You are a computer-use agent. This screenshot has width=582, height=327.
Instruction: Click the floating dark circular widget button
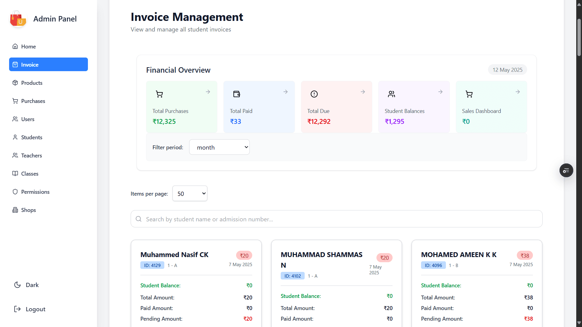coord(566,170)
